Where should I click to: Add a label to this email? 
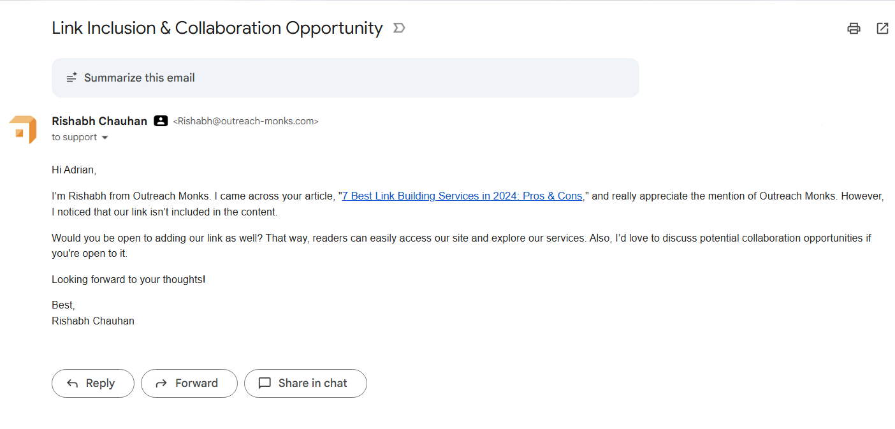[x=398, y=27]
